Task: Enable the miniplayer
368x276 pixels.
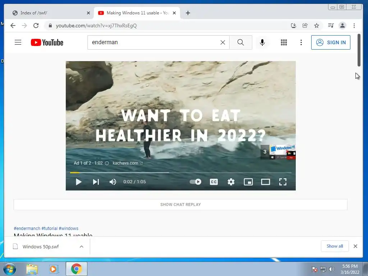Action: pyautogui.click(x=248, y=182)
